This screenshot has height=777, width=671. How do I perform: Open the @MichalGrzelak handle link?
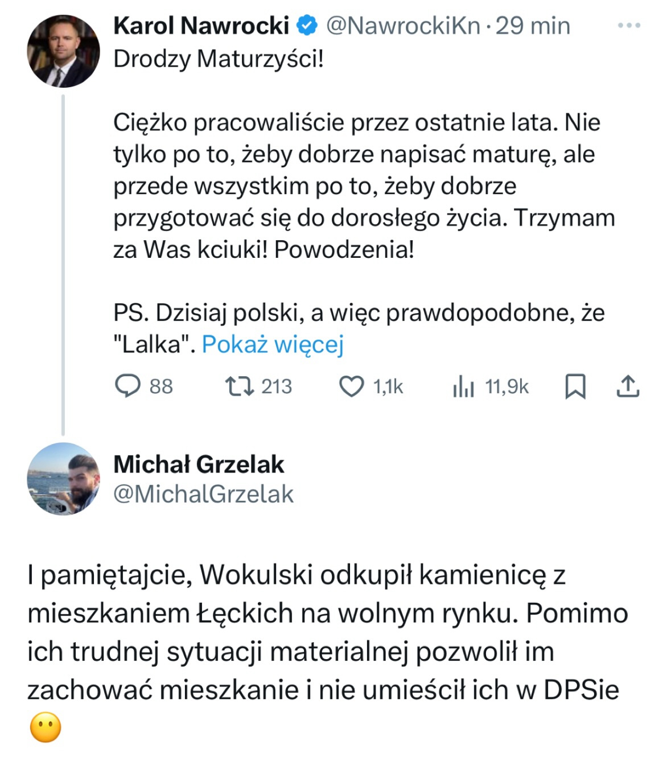pos(203,494)
